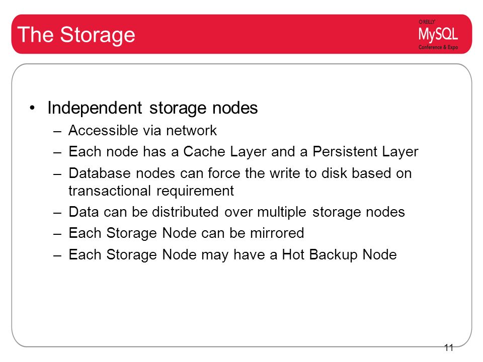Click the dash before 'Database nodes'
This screenshot has height=362, width=483.
[x=57, y=174]
